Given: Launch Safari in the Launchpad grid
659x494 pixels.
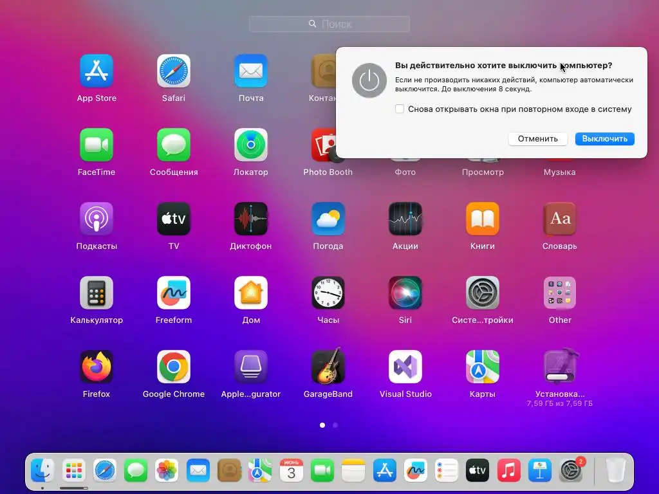Looking at the screenshot, I should point(174,71).
